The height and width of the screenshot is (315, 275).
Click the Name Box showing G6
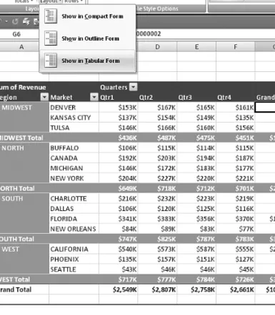tap(19, 34)
